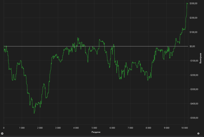Click the "Выигрыш" y-axis title
The image size is (204, 137).
(x=201, y=58)
